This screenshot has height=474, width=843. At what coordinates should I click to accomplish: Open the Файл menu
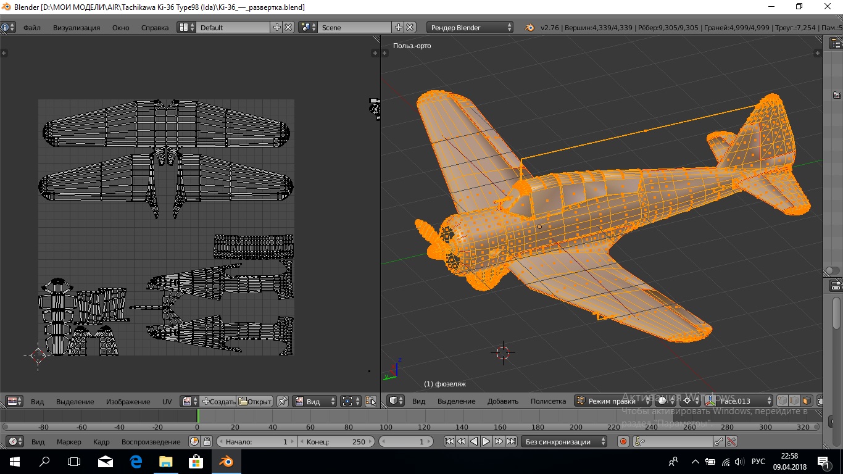(32, 28)
